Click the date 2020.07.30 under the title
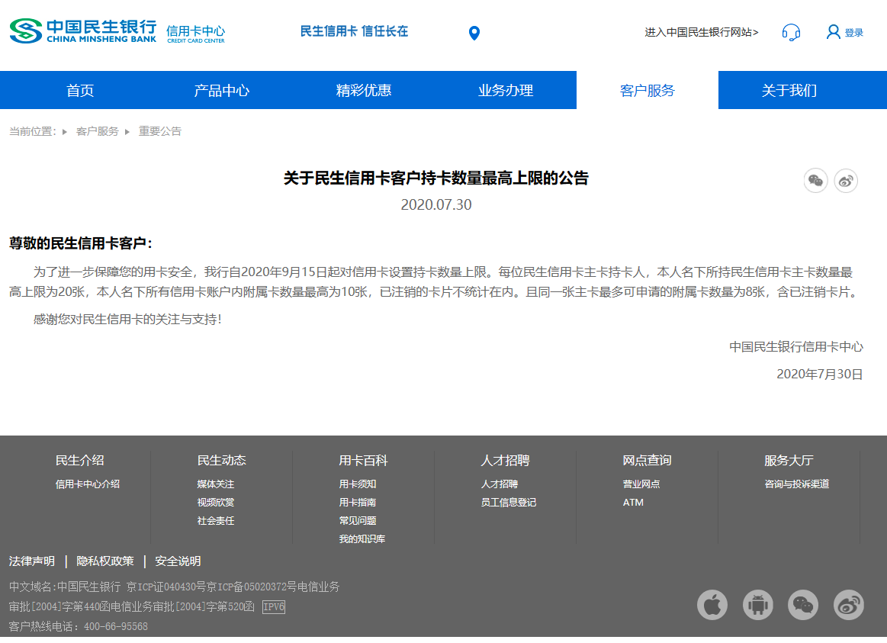This screenshot has height=643, width=887. (436, 204)
